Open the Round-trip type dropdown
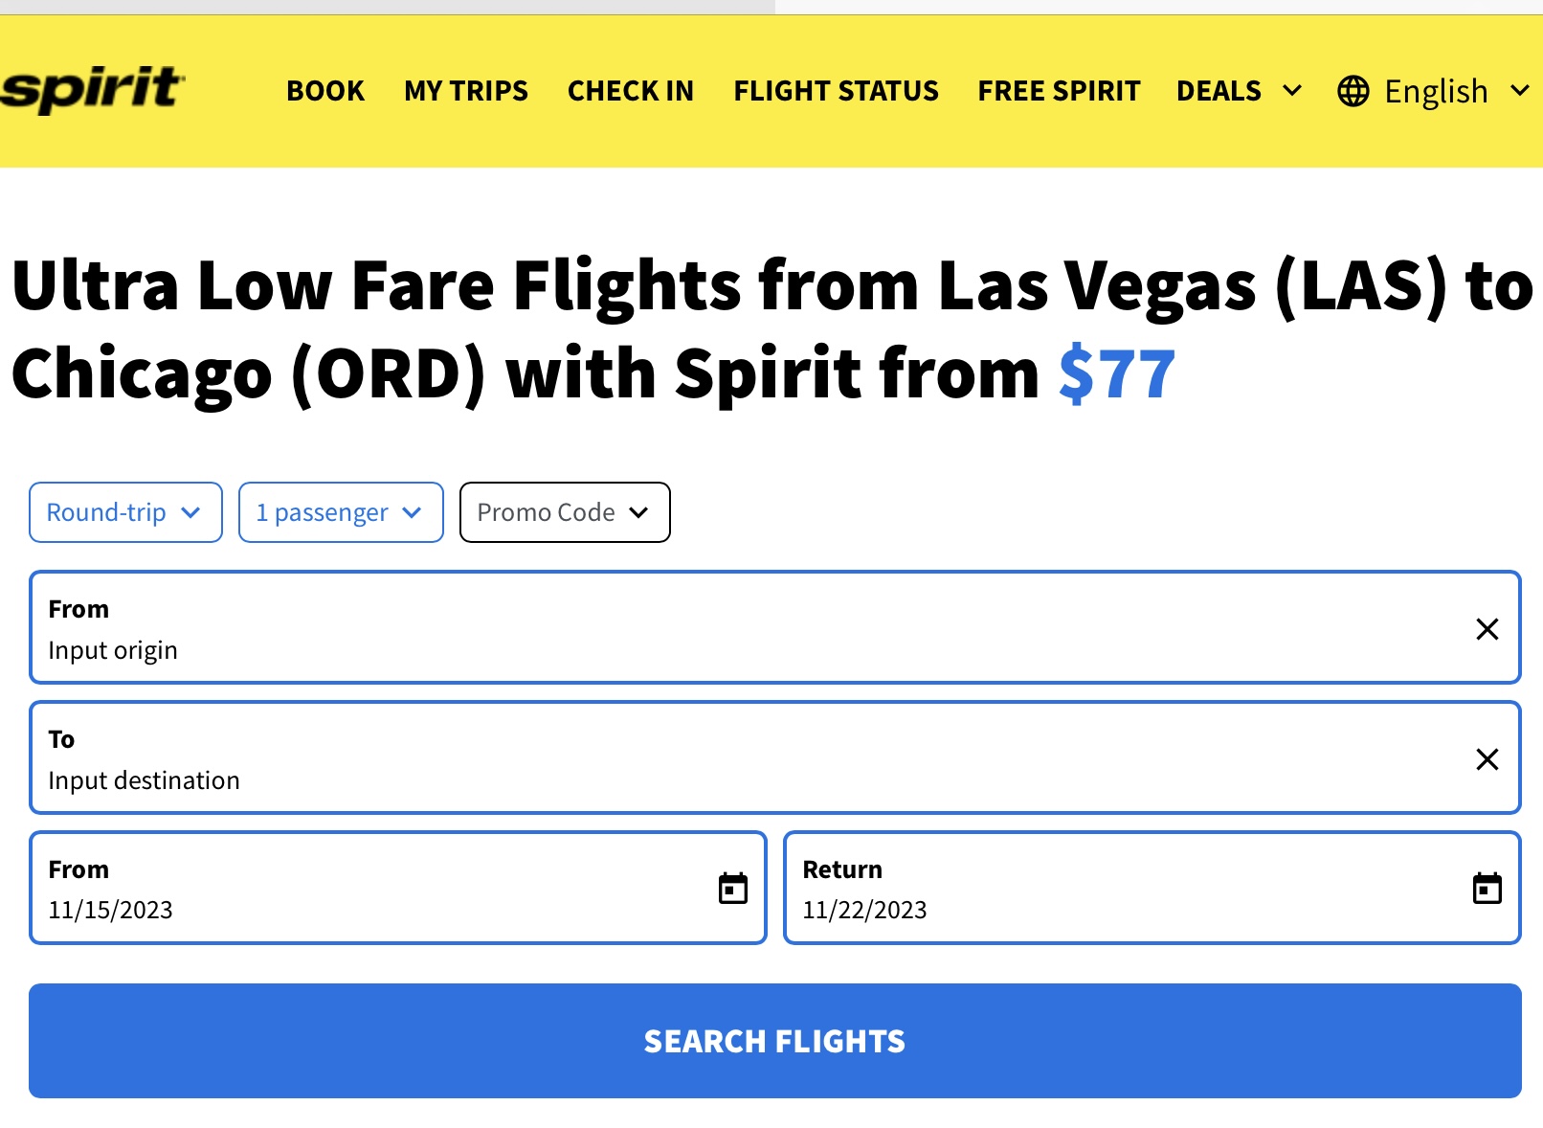The height and width of the screenshot is (1128, 1543). tap(125, 512)
